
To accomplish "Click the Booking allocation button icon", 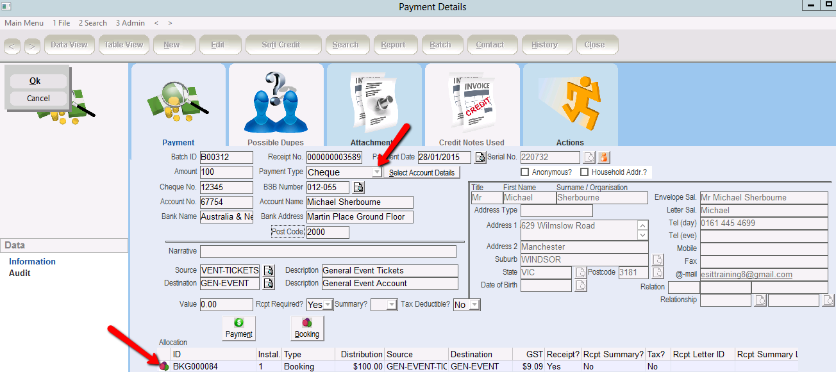I will pos(306,327).
